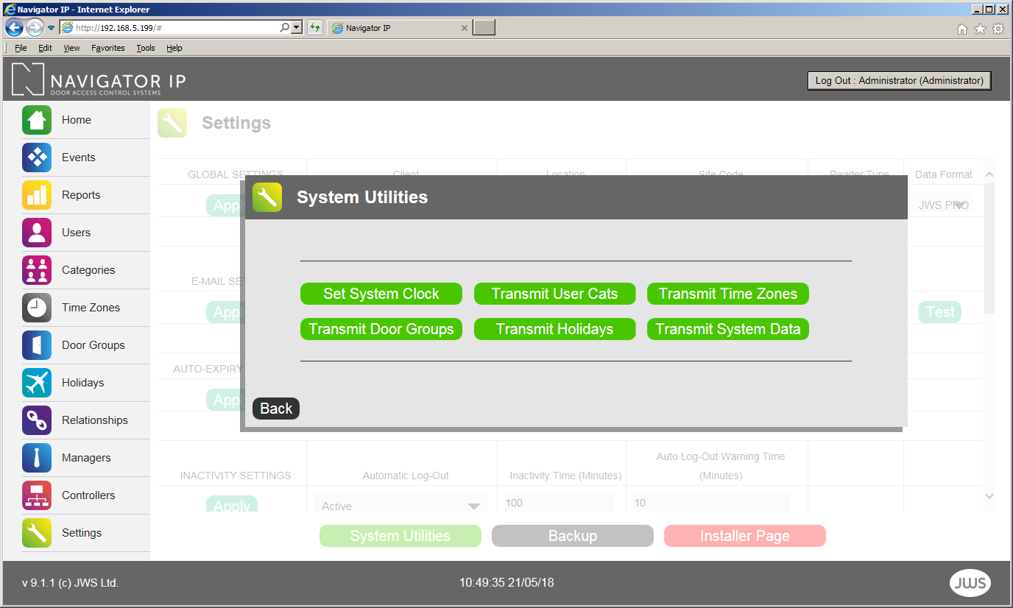Open the Managers tie icon
Viewport: 1013px width, 608px height.
click(x=37, y=458)
